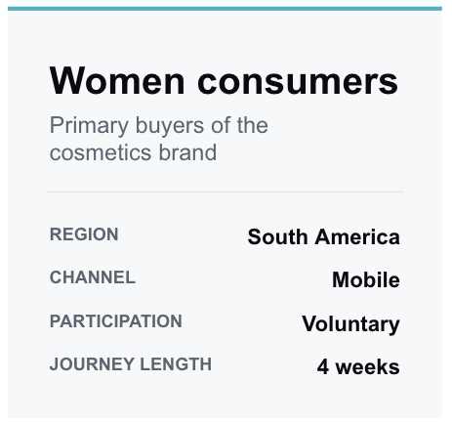Screen dimensions: 452x424
Task: Select the Mobile channel value
Action: [x=366, y=279]
